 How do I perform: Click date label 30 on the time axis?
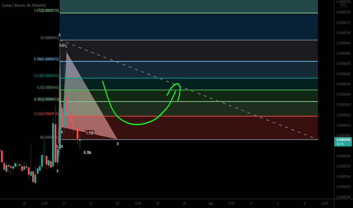[x=184, y=203]
